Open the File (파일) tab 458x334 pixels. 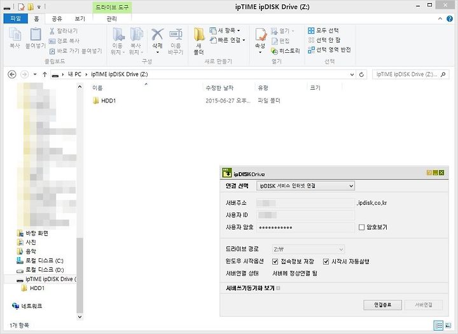point(15,18)
